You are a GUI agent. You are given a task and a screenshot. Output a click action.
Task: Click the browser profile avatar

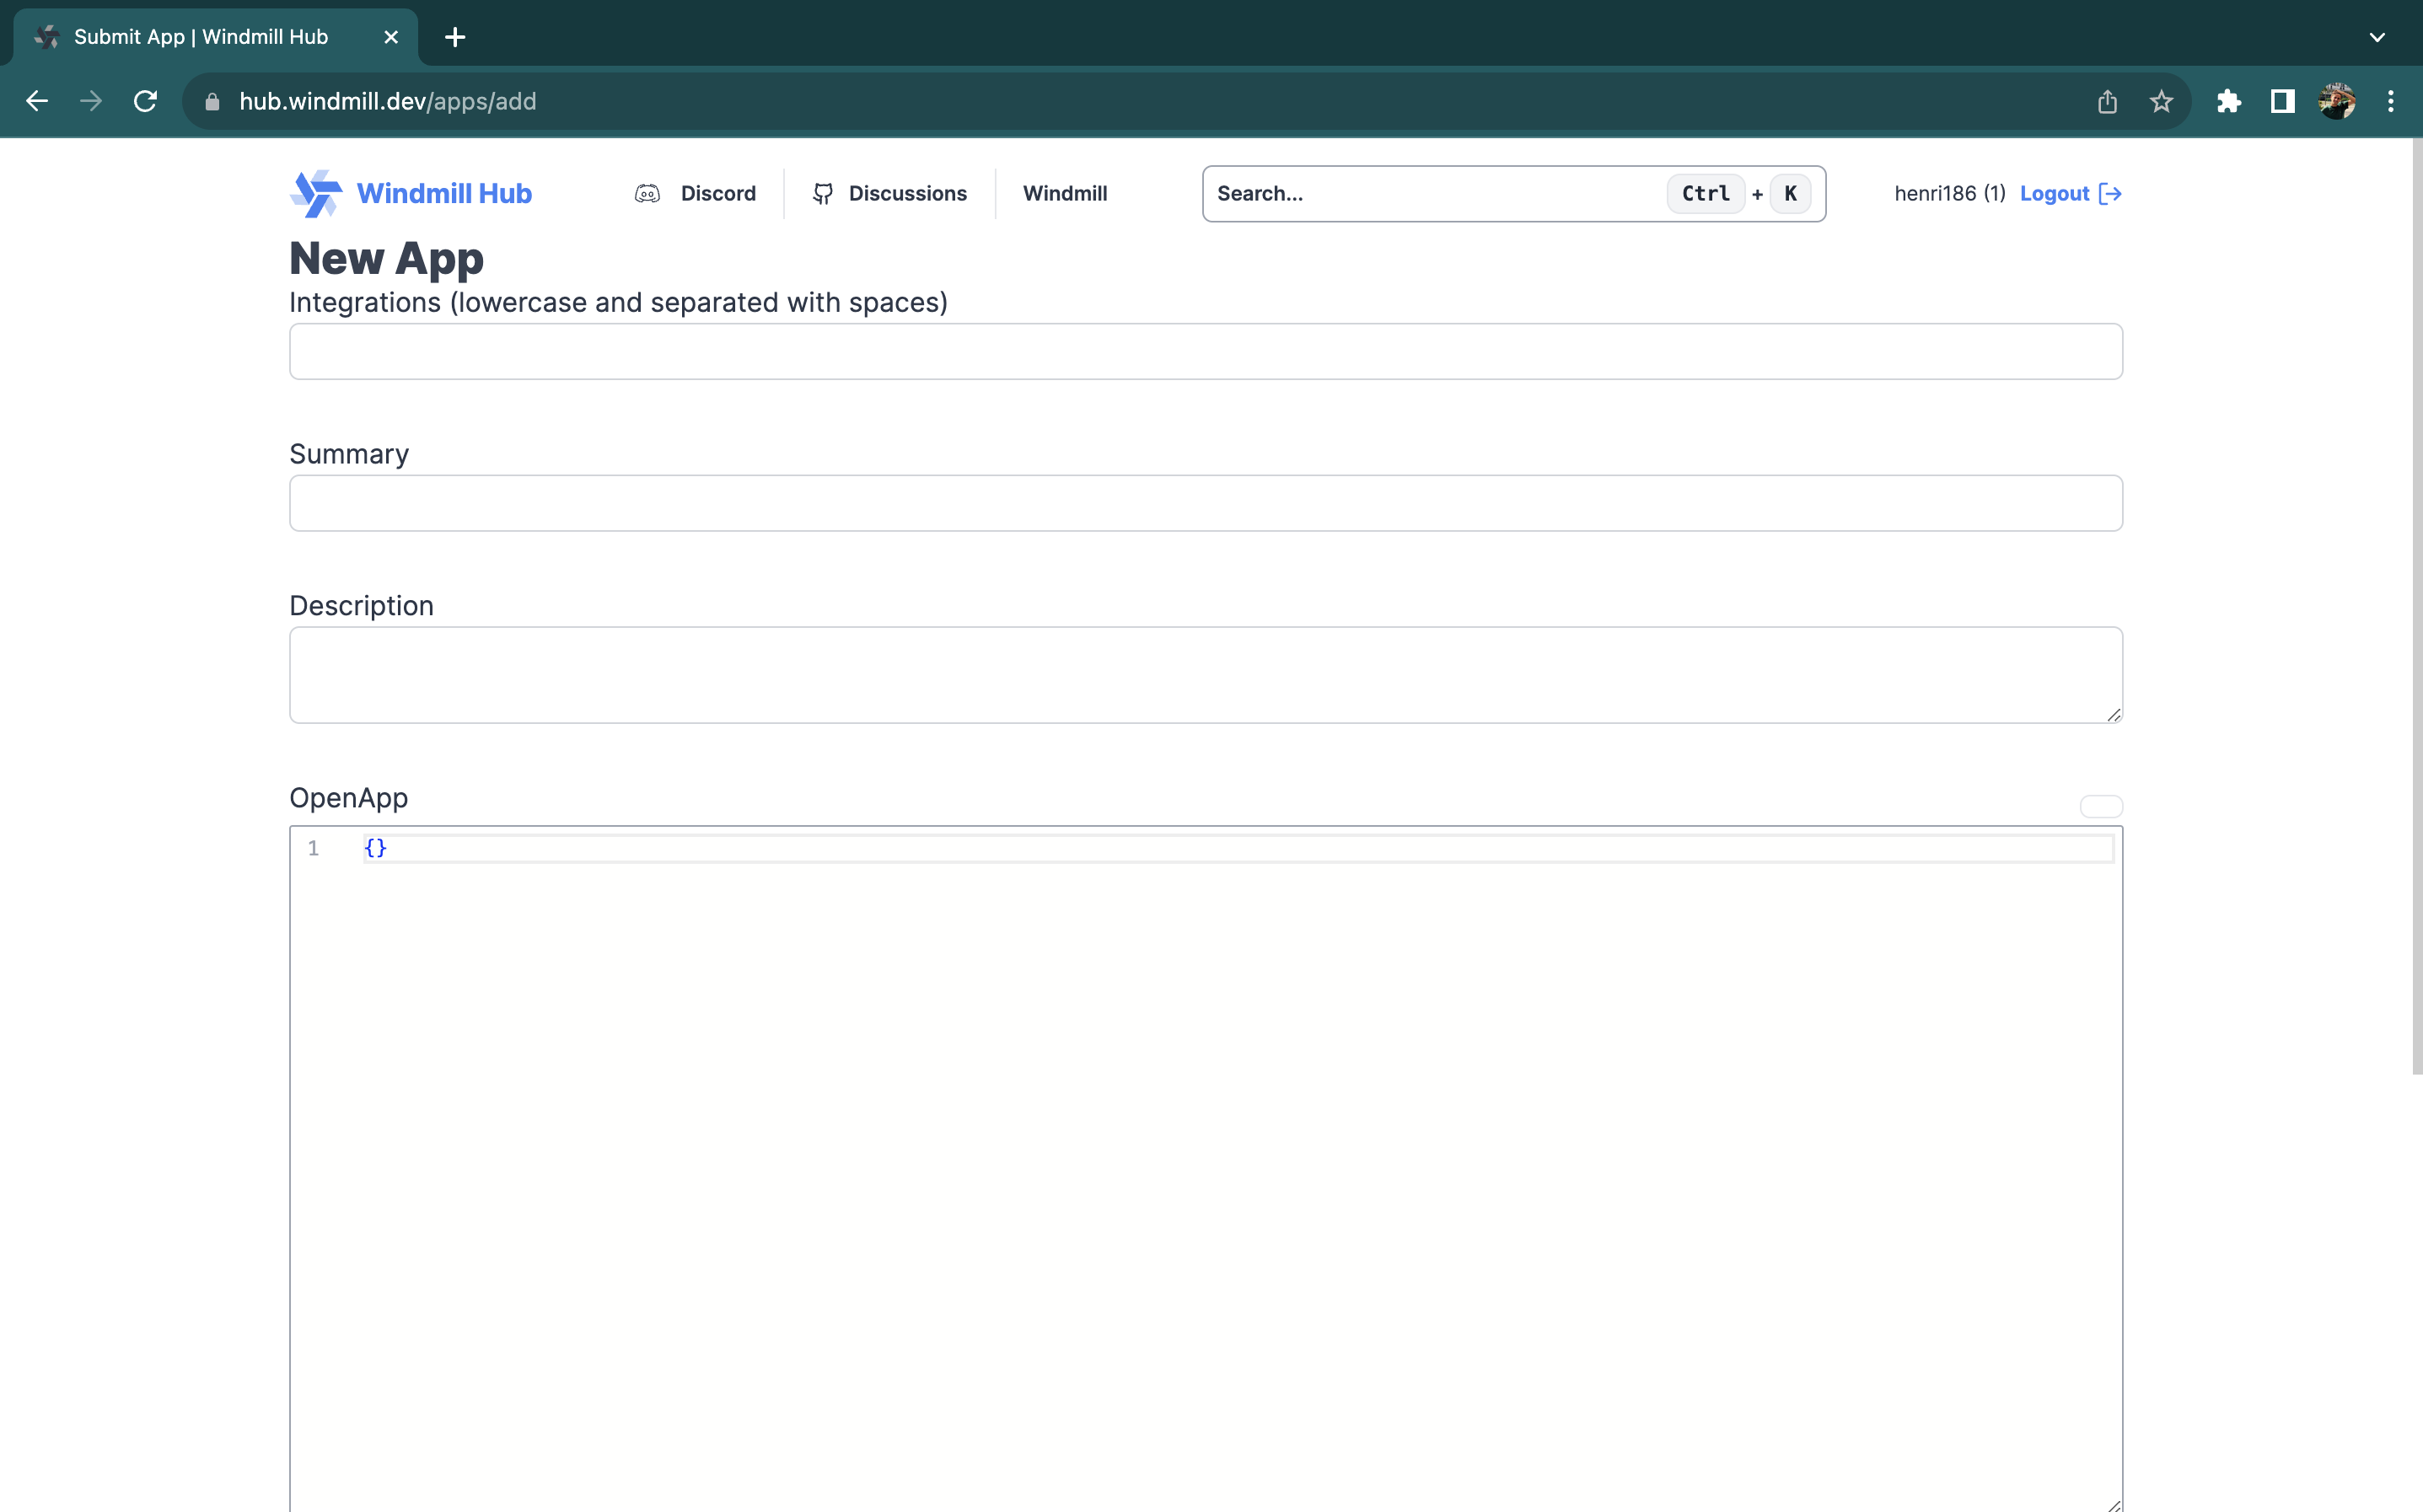pyautogui.click(x=2337, y=101)
